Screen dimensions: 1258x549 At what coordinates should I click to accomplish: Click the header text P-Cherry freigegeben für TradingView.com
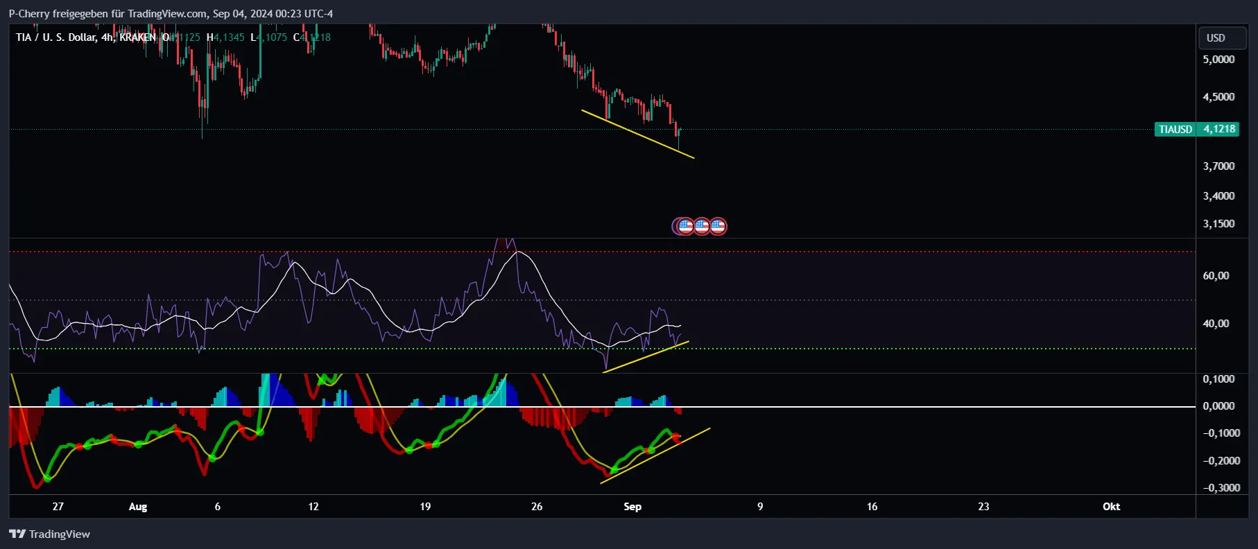click(108, 14)
